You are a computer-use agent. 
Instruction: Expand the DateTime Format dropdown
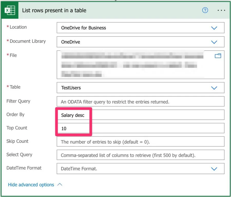click(x=214, y=169)
